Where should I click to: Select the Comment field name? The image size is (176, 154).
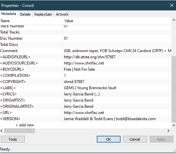click(x=9, y=51)
